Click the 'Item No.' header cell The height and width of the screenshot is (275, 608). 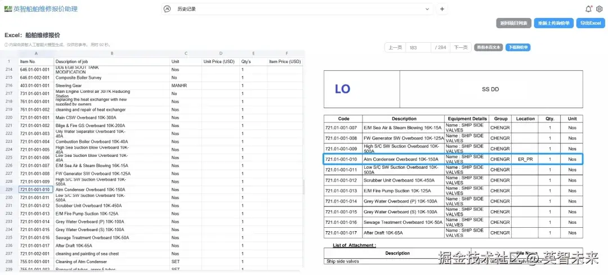tap(36, 62)
